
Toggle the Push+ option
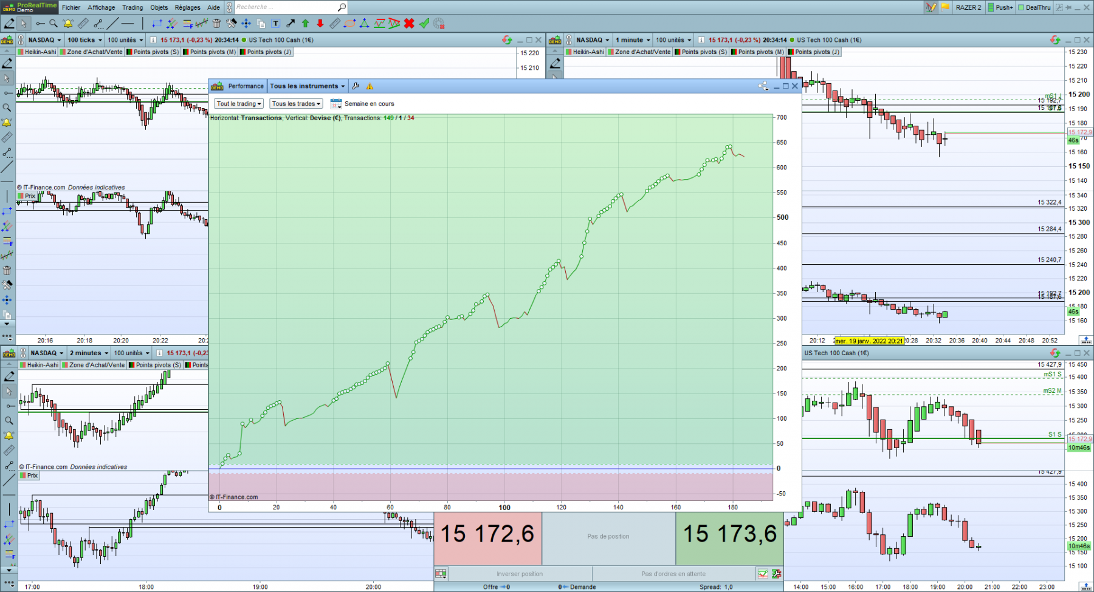click(1000, 7)
